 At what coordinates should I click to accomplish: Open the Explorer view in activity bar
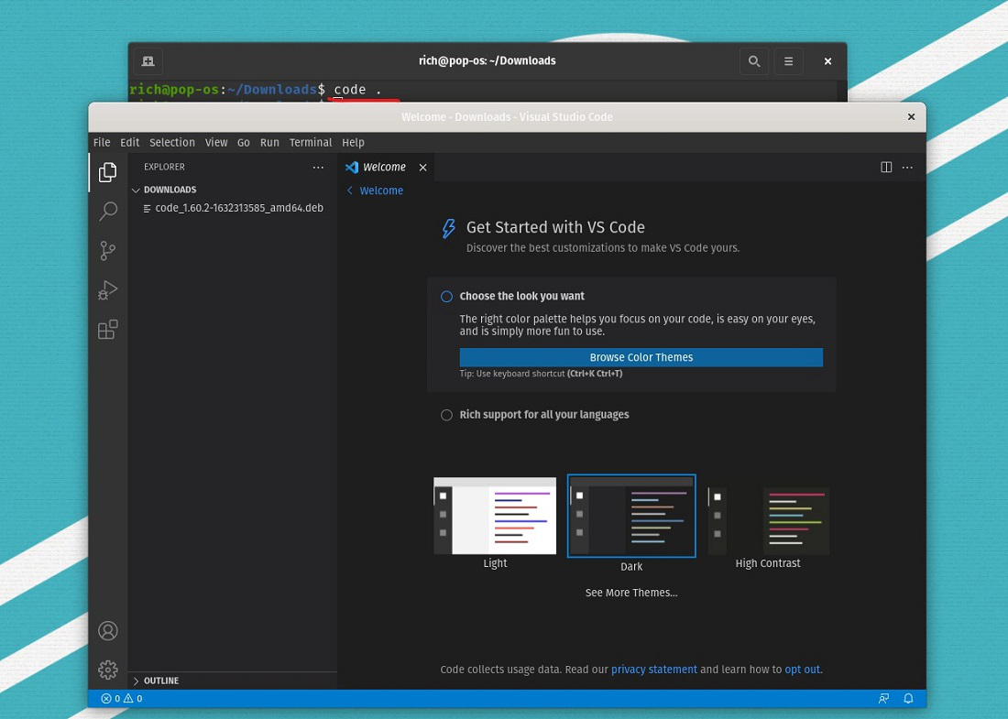107,172
